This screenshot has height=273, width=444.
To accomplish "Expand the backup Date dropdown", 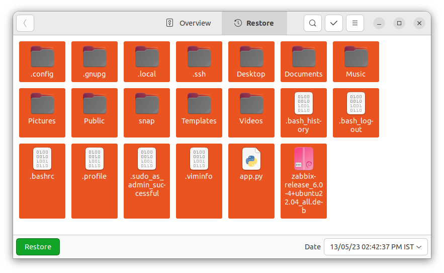I will click(376, 247).
